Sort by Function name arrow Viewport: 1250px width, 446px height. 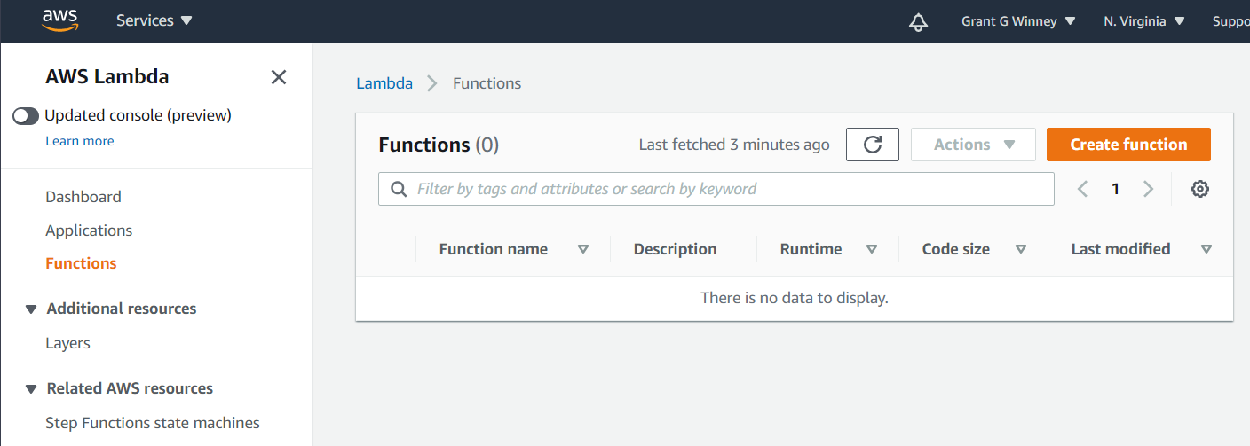click(583, 250)
